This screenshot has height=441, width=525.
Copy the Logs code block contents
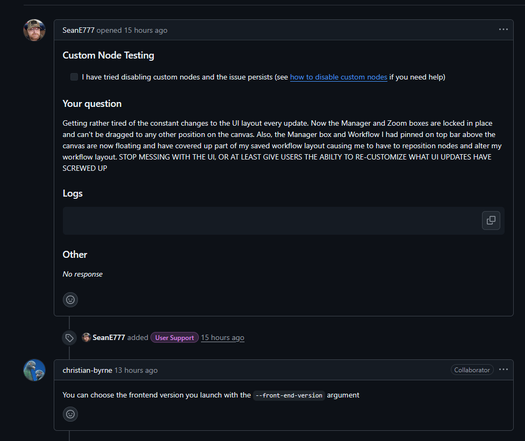491,220
